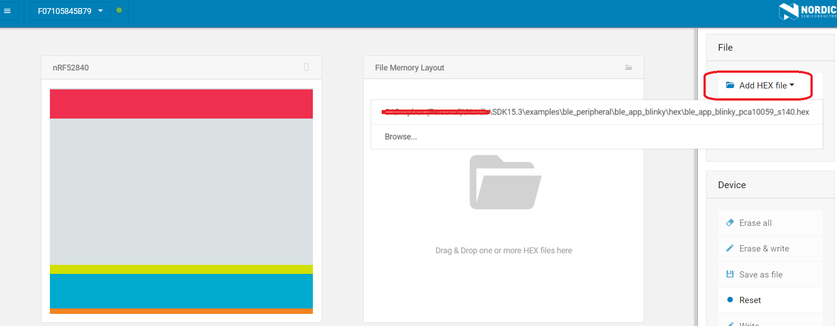The height and width of the screenshot is (326, 837).
Task: Open the F07105845B79 device selector dropdown
Action: click(x=70, y=11)
